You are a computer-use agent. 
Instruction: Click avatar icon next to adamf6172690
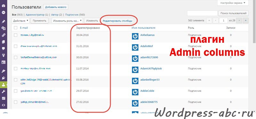click(135, 59)
